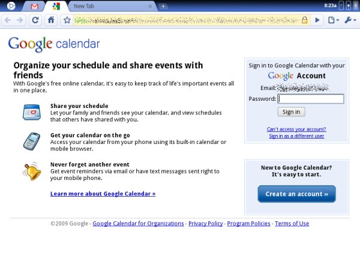The image size is (360, 270).
Task: Click the Google calendar logo
Action: coord(54,44)
